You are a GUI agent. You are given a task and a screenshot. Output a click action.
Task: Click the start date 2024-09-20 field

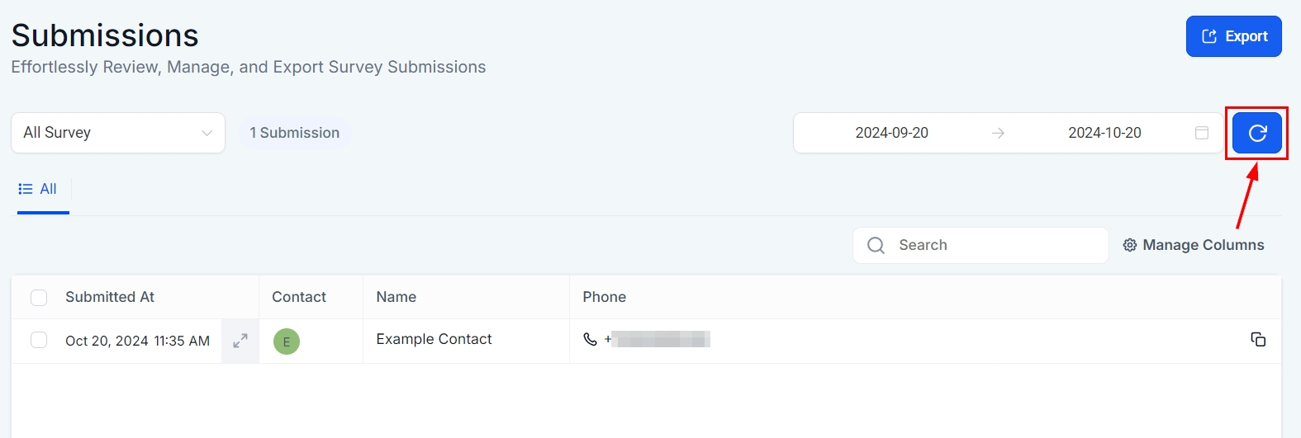coord(891,133)
